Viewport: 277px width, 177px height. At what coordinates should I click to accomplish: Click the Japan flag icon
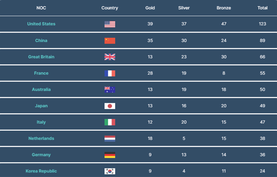point(110,106)
